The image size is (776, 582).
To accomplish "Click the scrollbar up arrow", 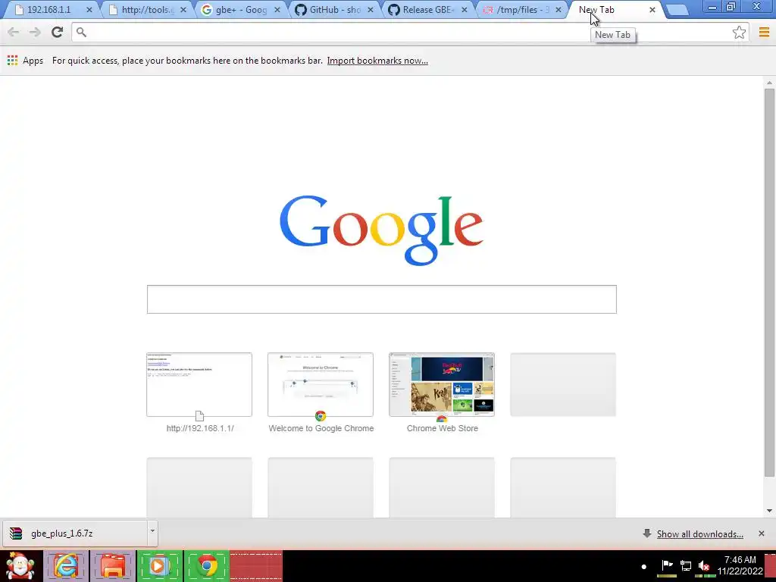I will click(x=769, y=83).
